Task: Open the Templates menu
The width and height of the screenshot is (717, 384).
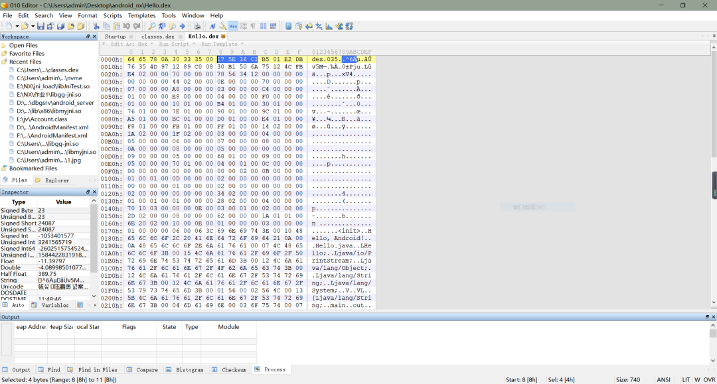Action: [142, 15]
